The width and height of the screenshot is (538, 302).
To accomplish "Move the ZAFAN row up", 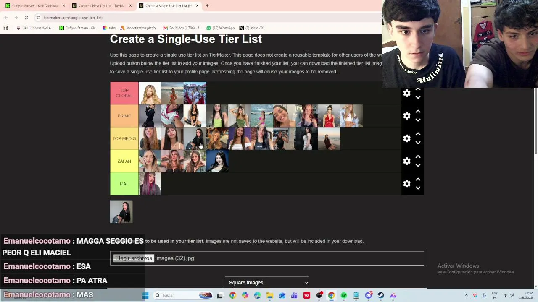I will 418,157.
